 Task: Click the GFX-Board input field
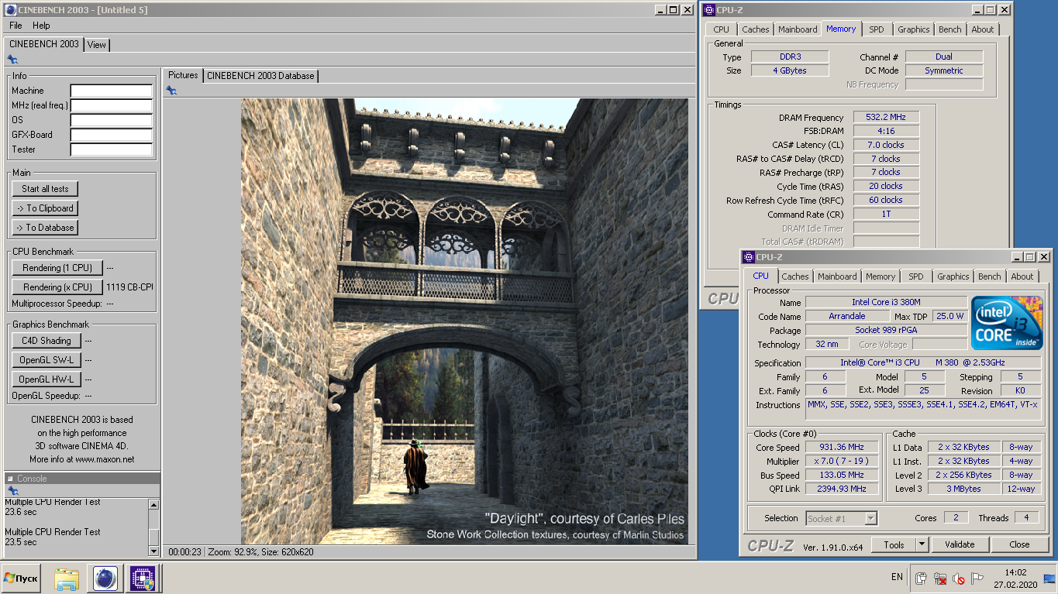coord(112,136)
